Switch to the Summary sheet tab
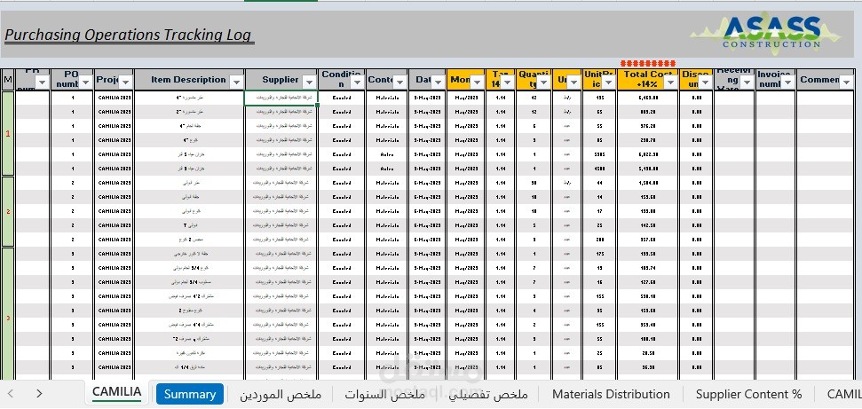This screenshot has height=409, width=862. (x=190, y=394)
